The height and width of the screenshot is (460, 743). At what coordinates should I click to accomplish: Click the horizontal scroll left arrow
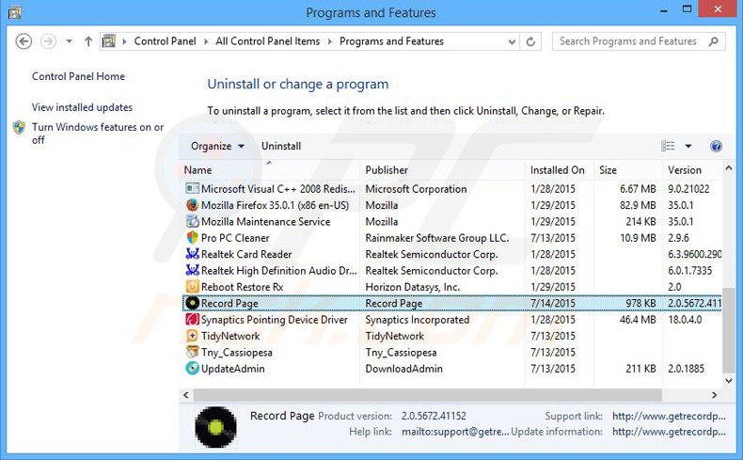[186, 395]
